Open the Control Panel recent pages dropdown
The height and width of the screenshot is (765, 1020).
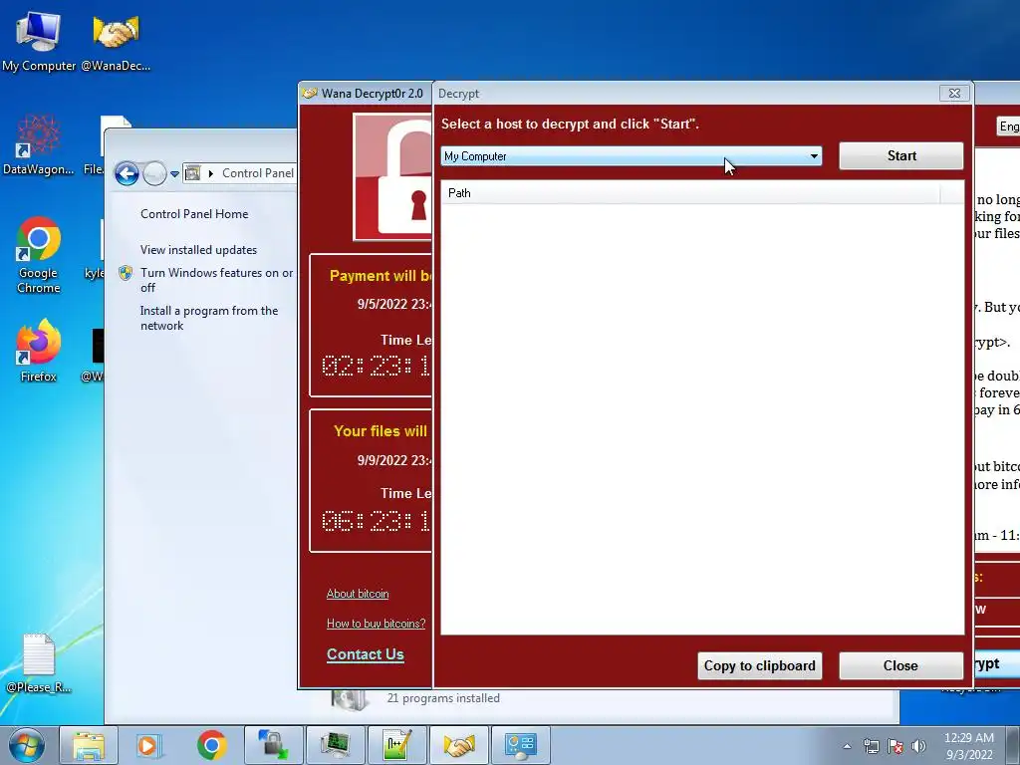pyautogui.click(x=174, y=173)
